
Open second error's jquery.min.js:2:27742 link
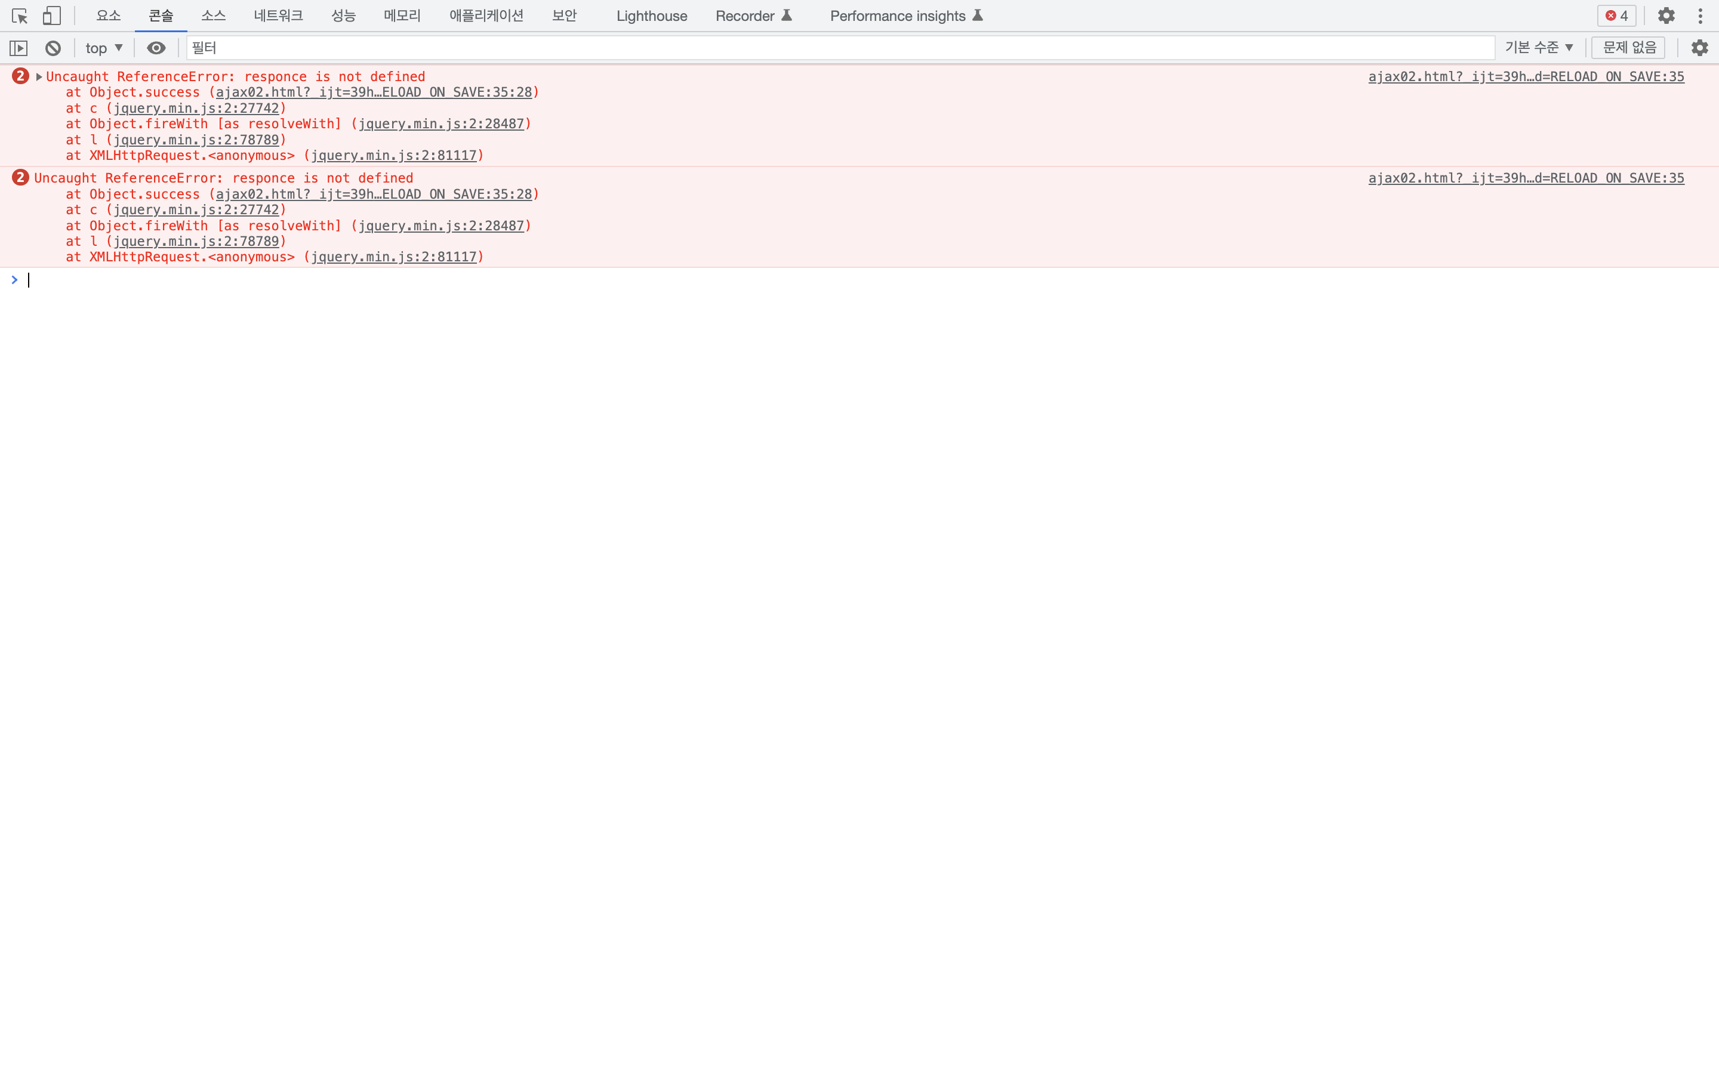click(x=196, y=209)
